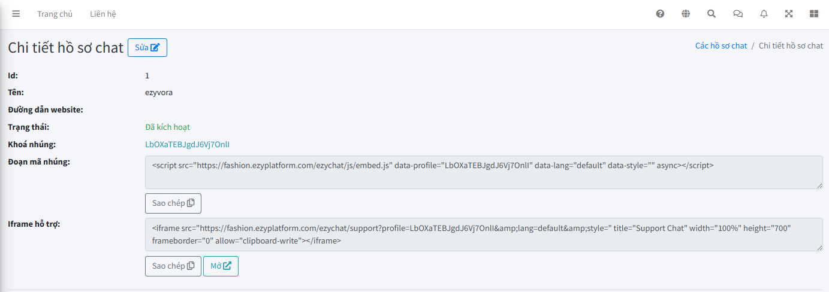The image size is (829, 292).
Task: Open the search magnifier icon
Action: tap(712, 14)
